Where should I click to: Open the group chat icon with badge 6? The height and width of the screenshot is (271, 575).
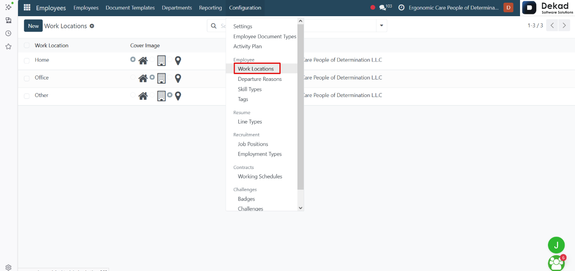click(557, 262)
